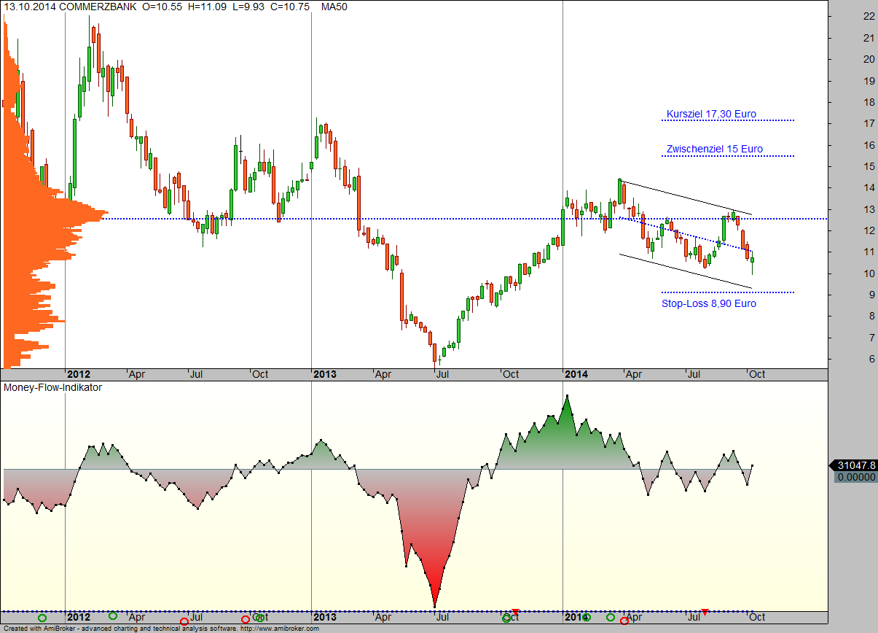Click green circle marker overlapping the 2014 label
The height and width of the screenshot is (633, 878).
587,618
